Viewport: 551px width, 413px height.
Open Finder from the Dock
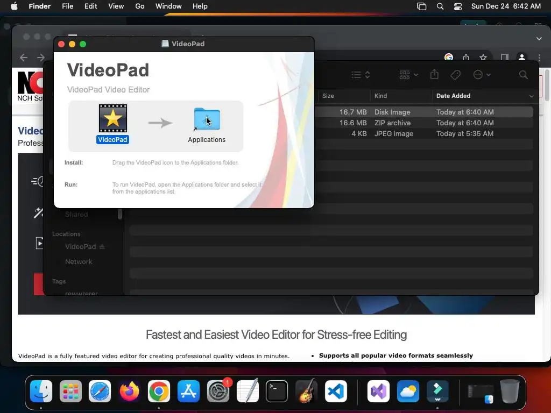[x=41, y=391]
